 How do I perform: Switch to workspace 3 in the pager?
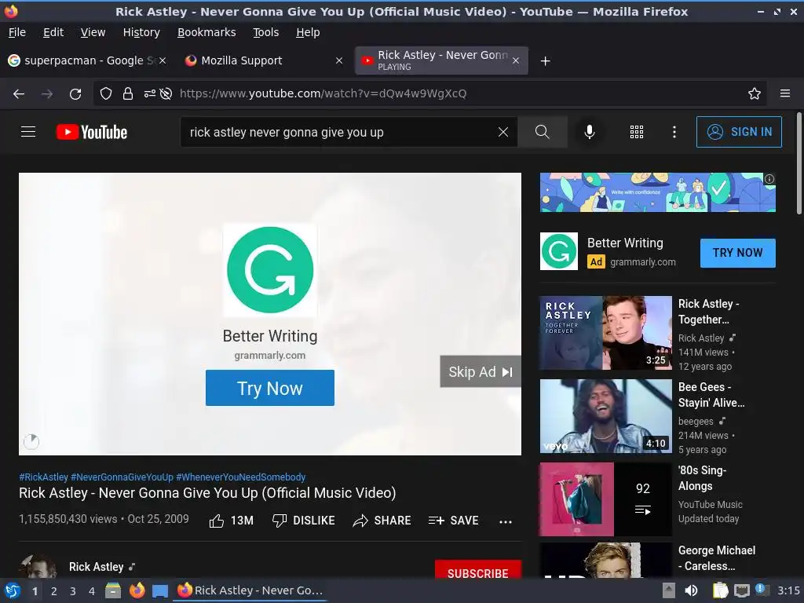point(73,591)
